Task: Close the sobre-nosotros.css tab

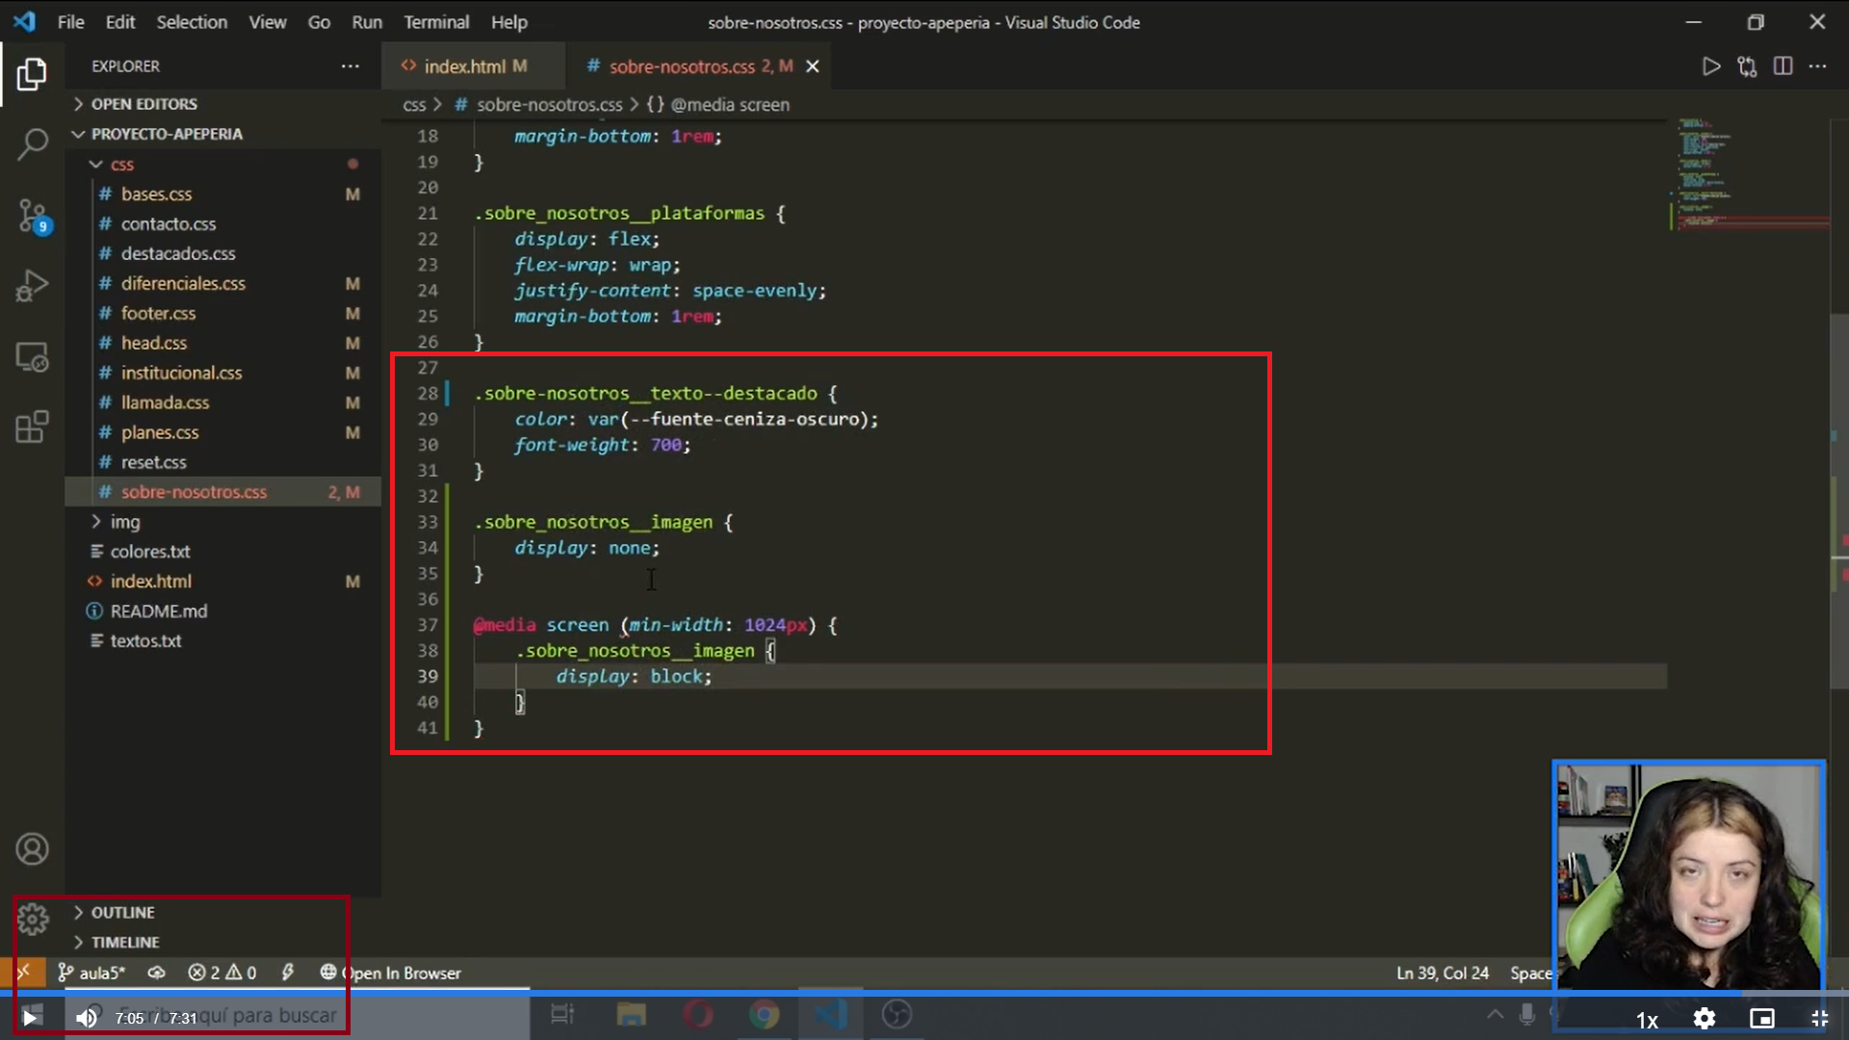Action: click(x=812, y=66)
